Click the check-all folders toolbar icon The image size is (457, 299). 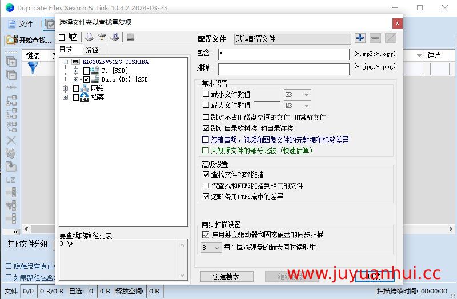(x=74, y=37)
